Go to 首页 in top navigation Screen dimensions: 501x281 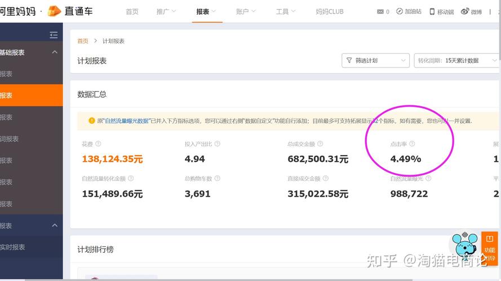132,11
